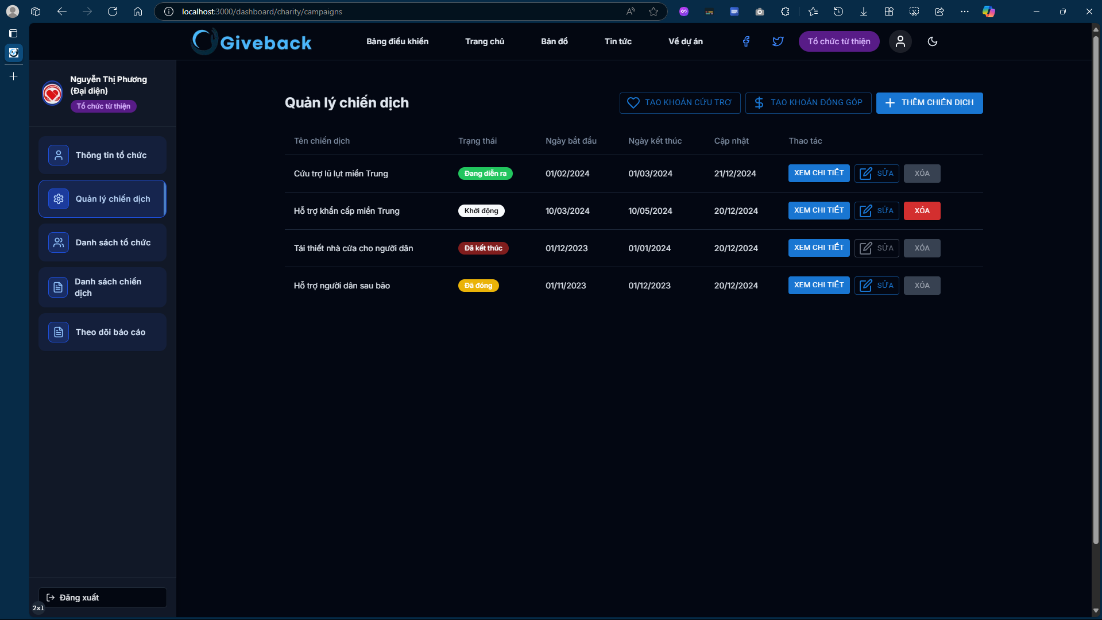1102x620 pixels.
Task: Click the Thông tin tổ chức person icon
Action: [59, 155]
